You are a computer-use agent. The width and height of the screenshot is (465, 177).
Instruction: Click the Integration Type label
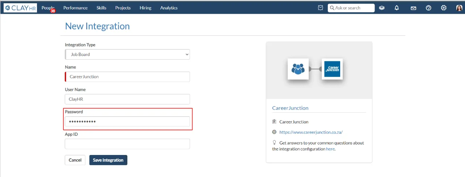[x=80, y=45]
